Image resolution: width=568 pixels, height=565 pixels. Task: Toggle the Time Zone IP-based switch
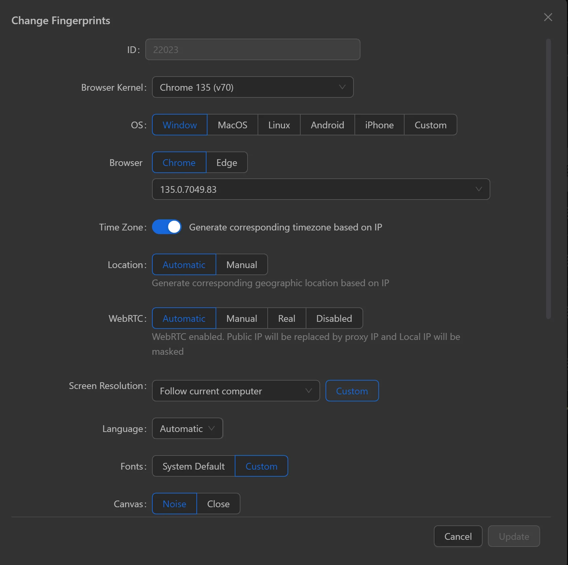(x=167, y=227)
